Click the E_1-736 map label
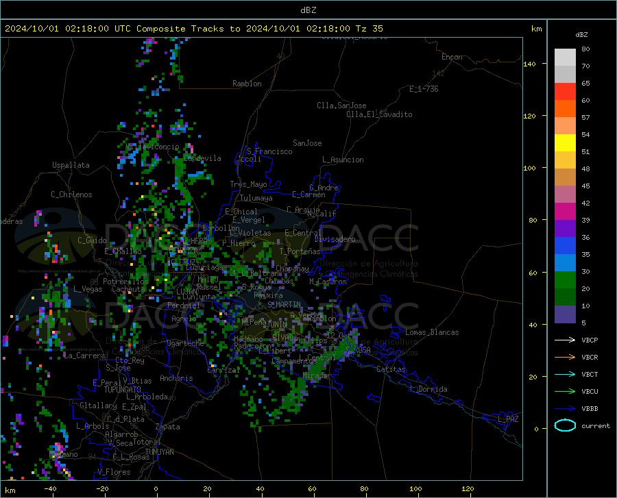The image size is (617, 498). (x=424, y=89)
